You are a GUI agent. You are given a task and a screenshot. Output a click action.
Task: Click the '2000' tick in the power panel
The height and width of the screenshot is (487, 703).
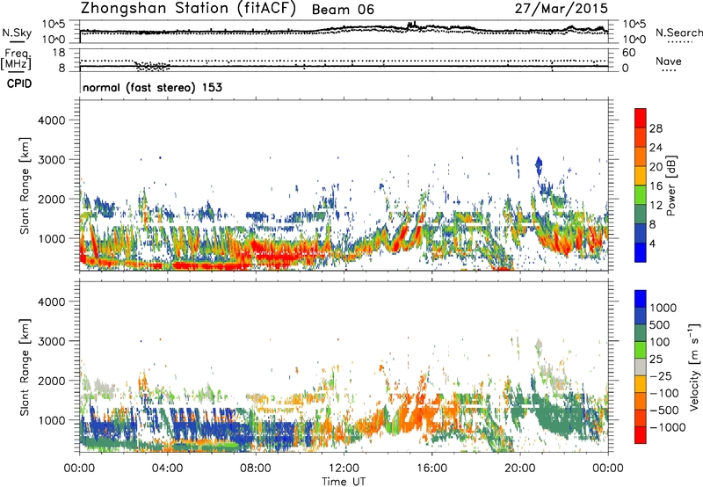point(51,199)
